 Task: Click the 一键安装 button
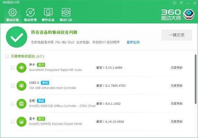pyautogui.click(x=177, y=35)
